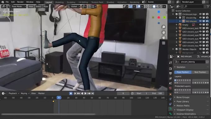Uncheck the Vincent Rig collection checkbox
211x119 pixels.
click(x=180, y=18)
